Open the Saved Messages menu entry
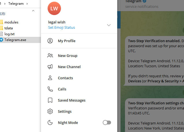The height and width of the screenshot is (132, 184). tap(72, 100)
